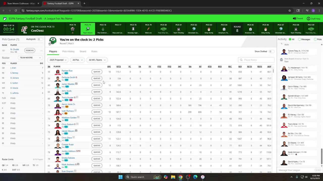Click the Pick 80 AUTO team tile

[164, 29]
